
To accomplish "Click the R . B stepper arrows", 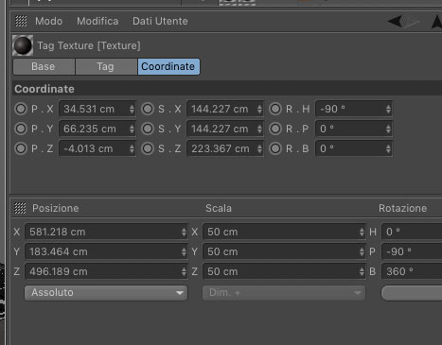I will point(388,148).
